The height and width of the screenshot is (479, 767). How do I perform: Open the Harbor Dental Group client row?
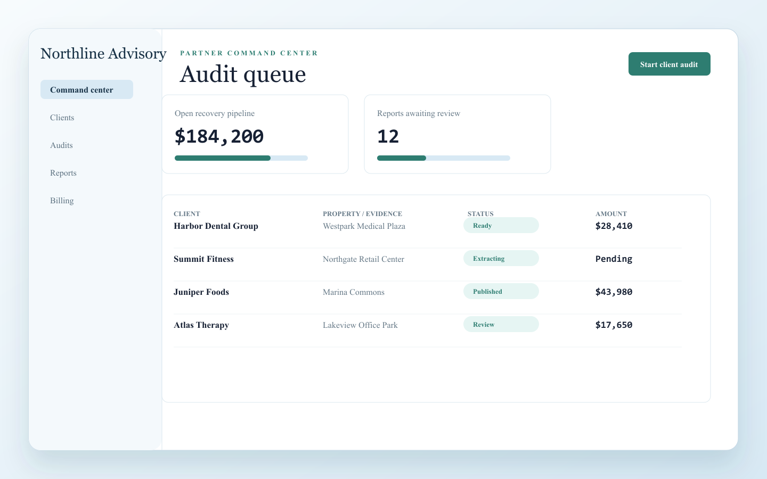coord(428,232)
